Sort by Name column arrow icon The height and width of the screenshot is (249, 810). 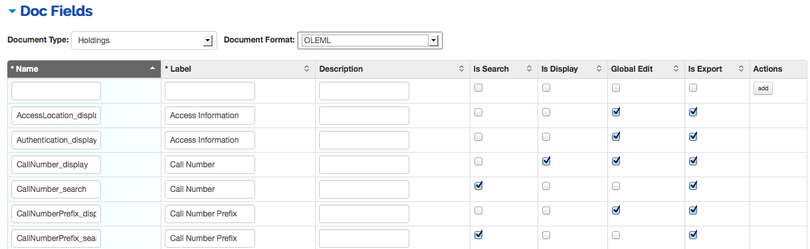tap(152, 68)
